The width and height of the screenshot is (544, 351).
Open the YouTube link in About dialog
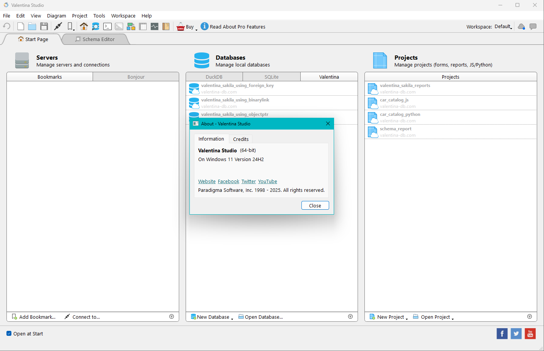(x=268, y=181)
